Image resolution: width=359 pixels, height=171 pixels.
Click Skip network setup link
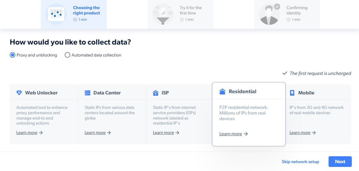pyautogui.click(x=300, y=162)
